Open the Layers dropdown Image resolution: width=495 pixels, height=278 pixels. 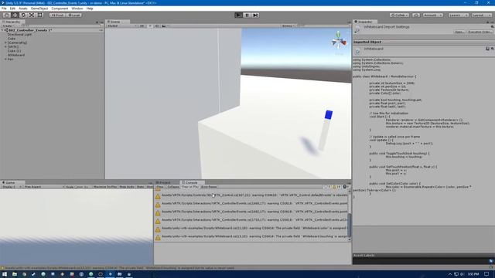pos(459,15)
